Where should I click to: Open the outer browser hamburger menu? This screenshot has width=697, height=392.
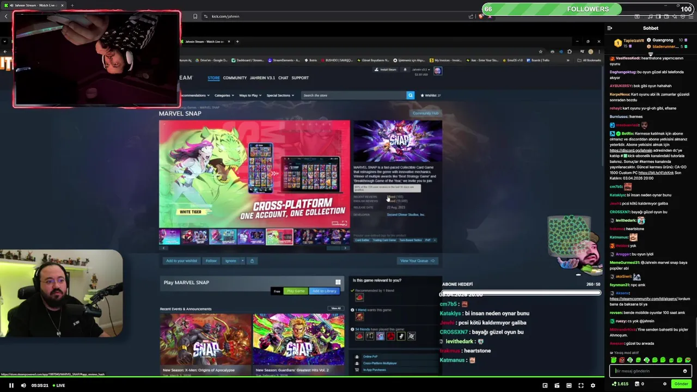690,16
